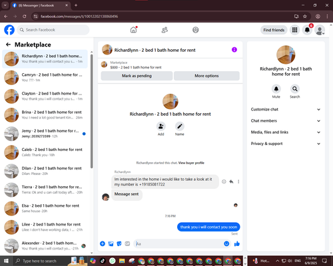
Task: Search in conversation with magnifier icon
Action: click(x=295, y=89)
